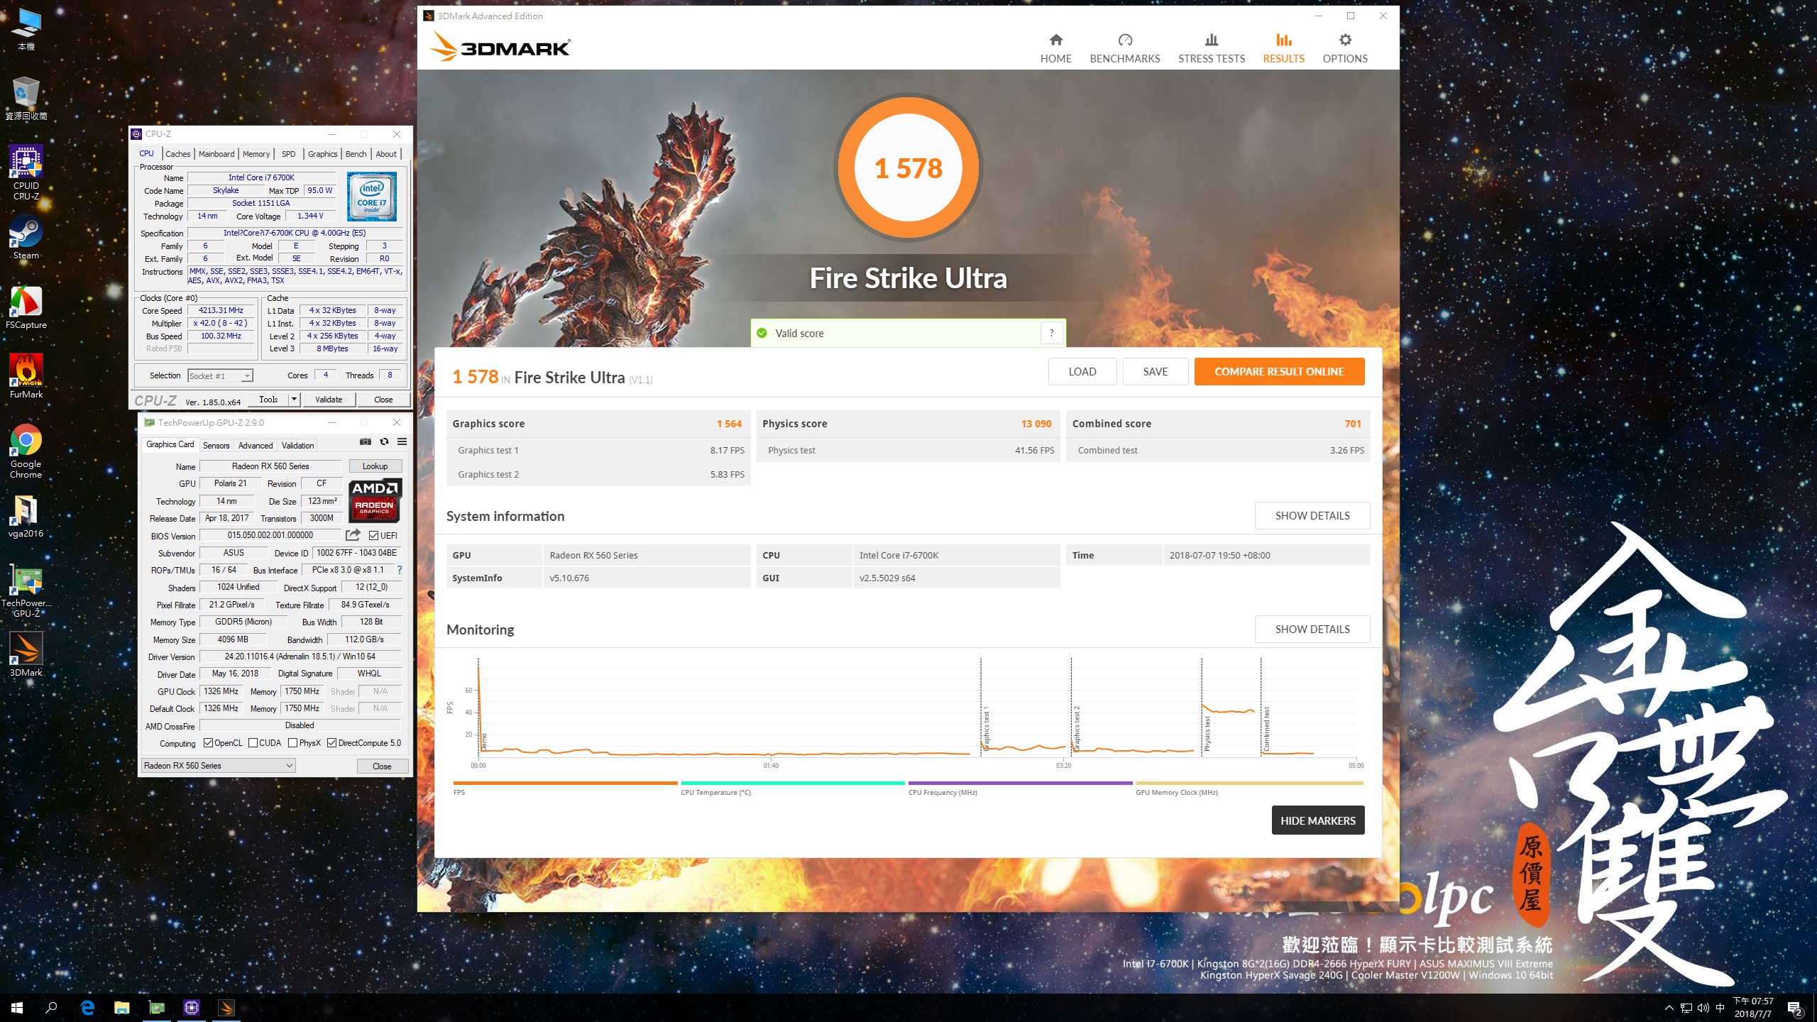The width and height of the screenshot is (1817, 1022).
Task: Click Lookup button in GPU-Z
Action: [x=375, y=466]
